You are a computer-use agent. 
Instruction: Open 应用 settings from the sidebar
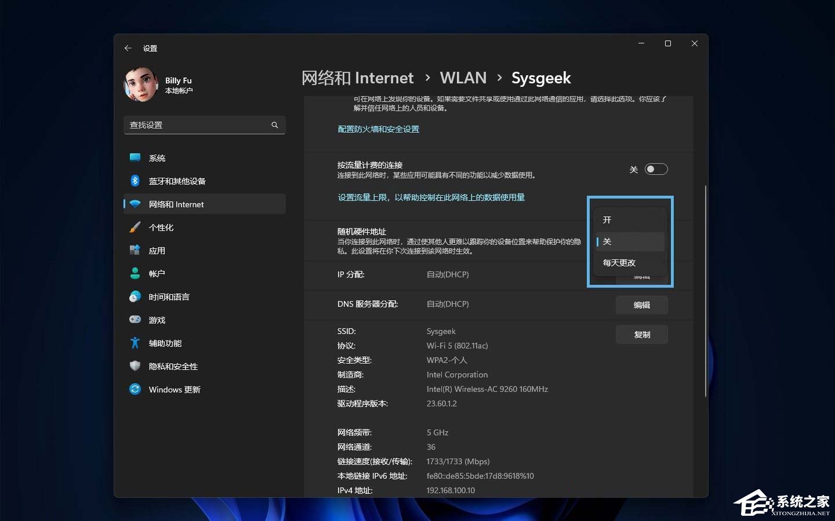click(x=157, y=250)
